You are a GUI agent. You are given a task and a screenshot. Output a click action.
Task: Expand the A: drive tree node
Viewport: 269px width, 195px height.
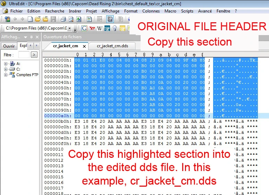pos(6,64)
